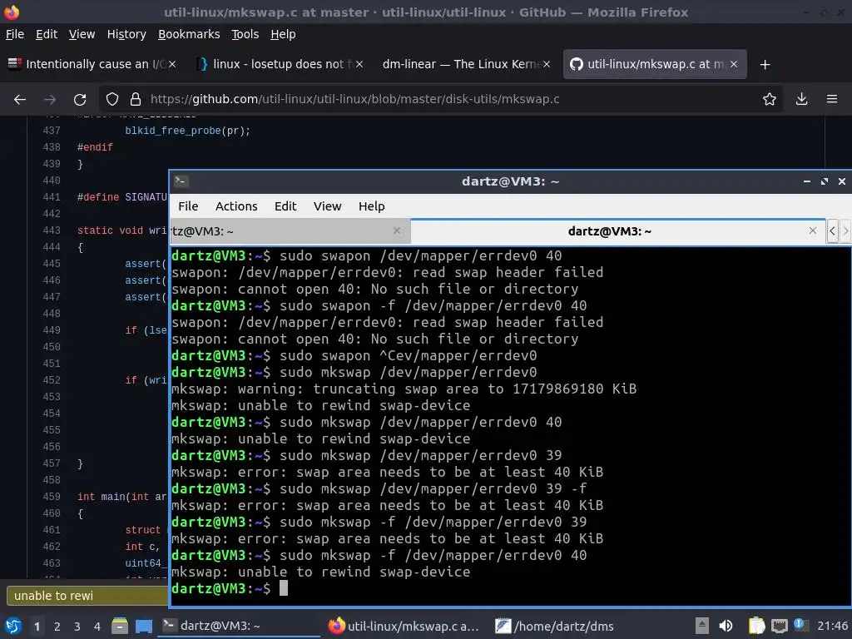Screen dimensions: 852x639
Task: Click clipboard manager tray icon
Action: click(755, 626)
